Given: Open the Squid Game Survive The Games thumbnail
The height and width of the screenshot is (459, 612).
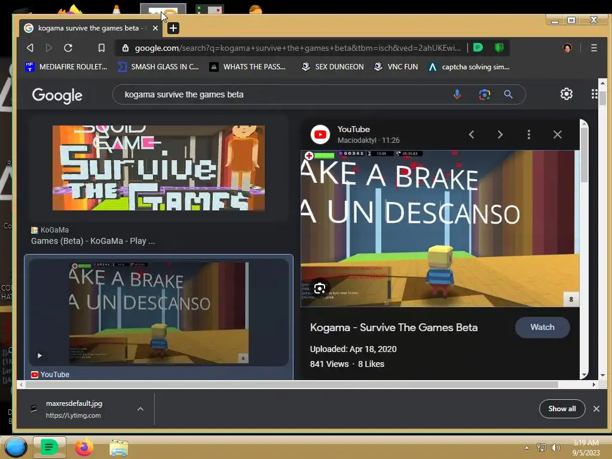Looking at the screenshot, I should tap(158, 168).
